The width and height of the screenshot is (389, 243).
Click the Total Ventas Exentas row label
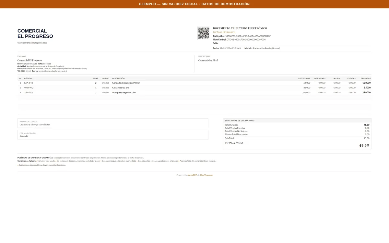pyautogui.click(x=235, y=128)
